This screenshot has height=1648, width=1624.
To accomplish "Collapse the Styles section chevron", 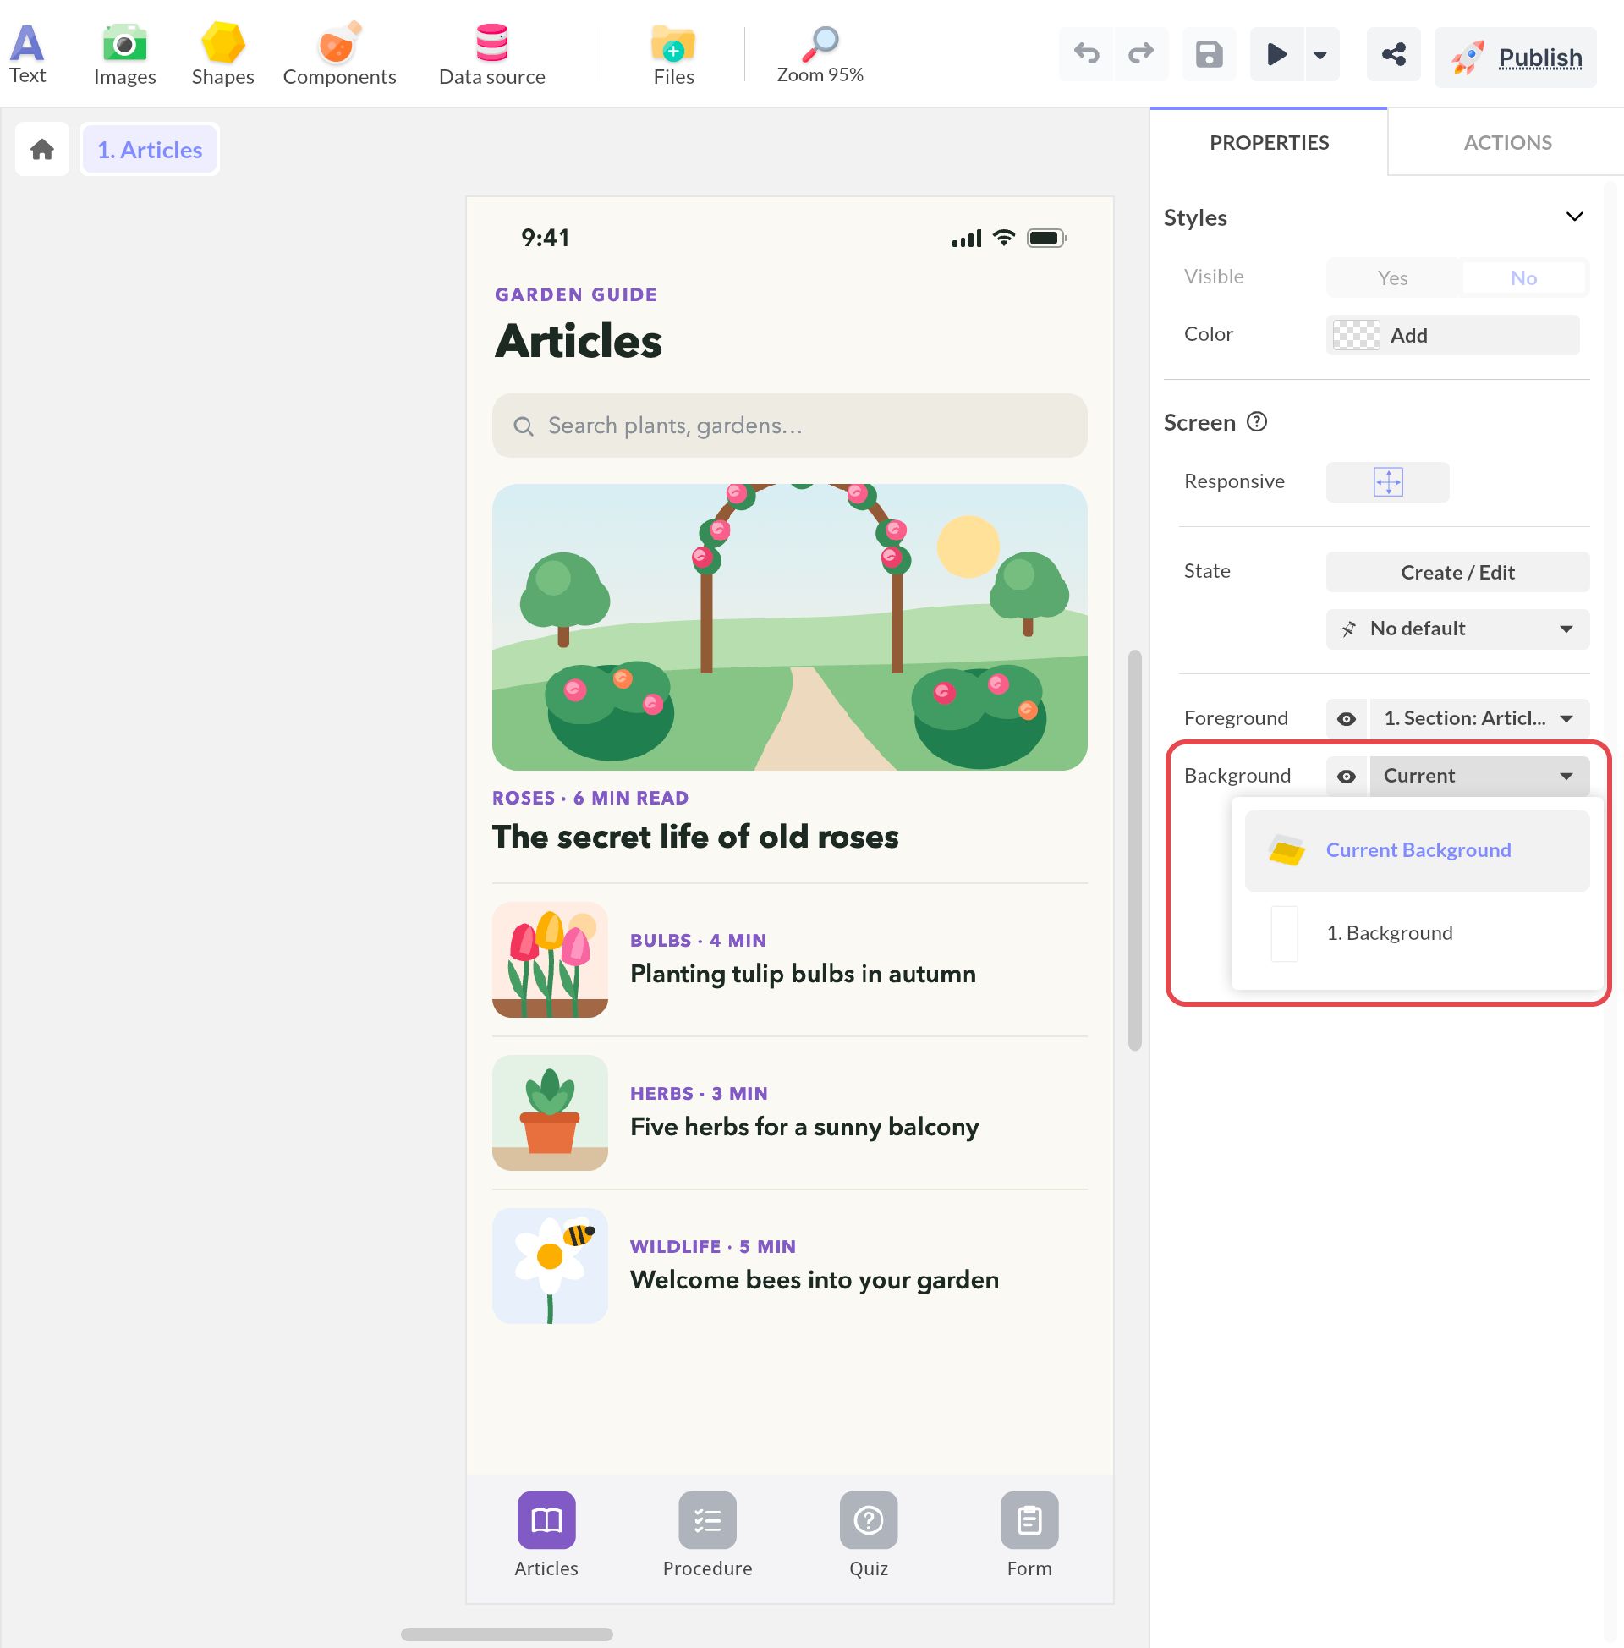I will [1575, 217].
